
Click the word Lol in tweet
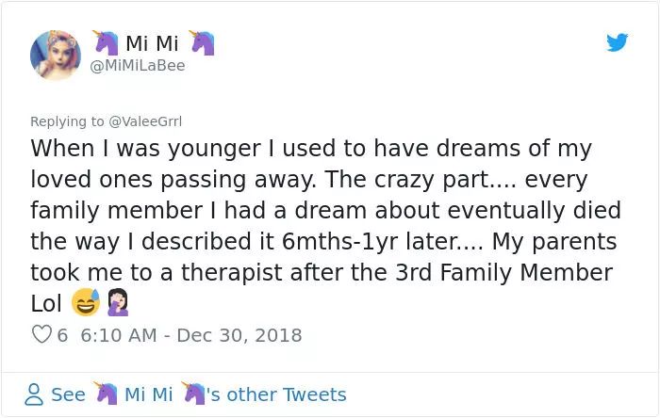pos(46,303)
